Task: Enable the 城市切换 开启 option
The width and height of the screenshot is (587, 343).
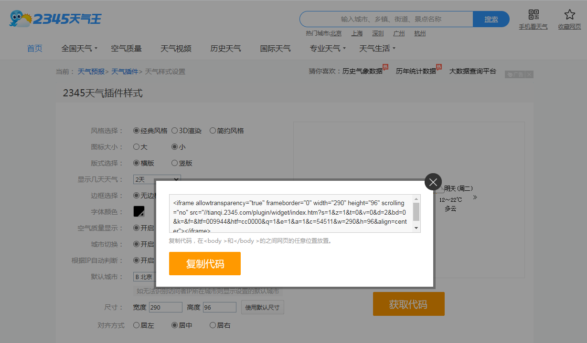Action: [136, 244]
